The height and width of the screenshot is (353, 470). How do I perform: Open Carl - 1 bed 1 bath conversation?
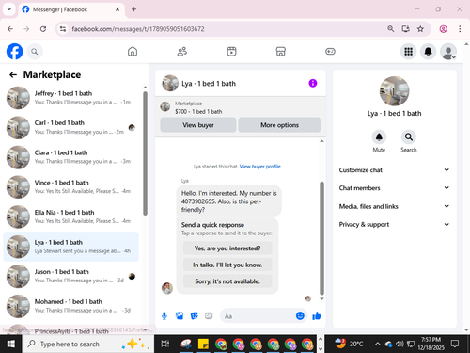(70, 127)
